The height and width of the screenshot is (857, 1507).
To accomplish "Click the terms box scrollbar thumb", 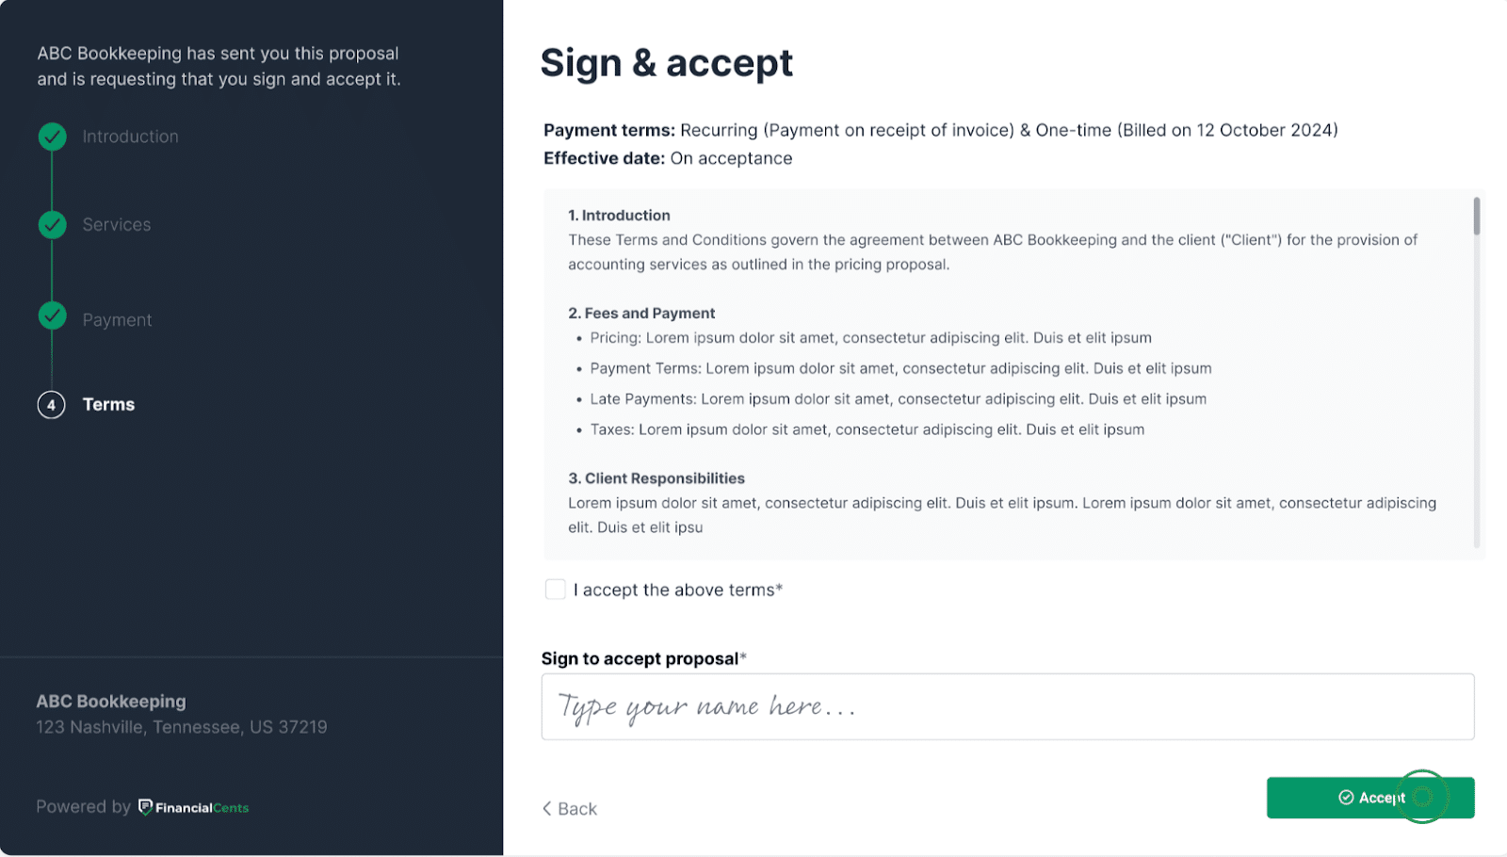I will click(1476, 217).
